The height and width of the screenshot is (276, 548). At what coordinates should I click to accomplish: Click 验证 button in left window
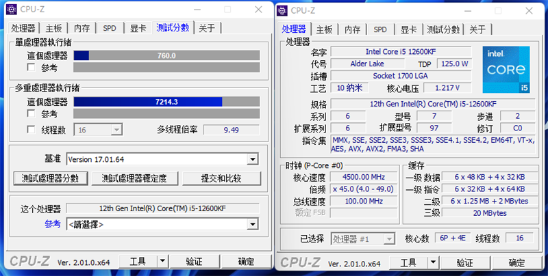click(x=195, y=261)
